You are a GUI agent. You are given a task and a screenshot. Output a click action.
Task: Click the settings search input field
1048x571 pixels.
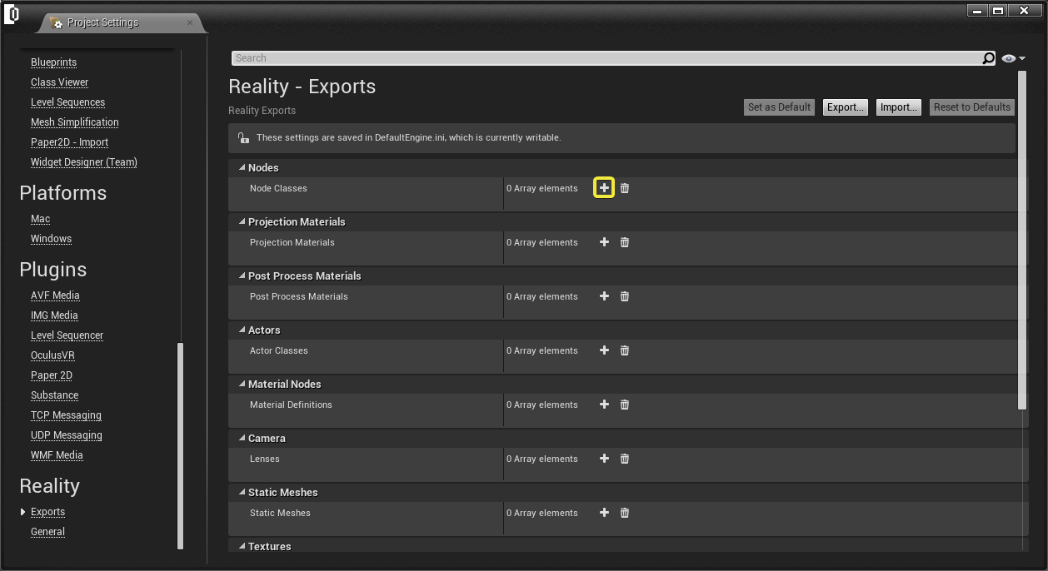click(606, 58)
